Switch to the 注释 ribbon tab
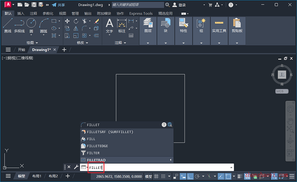297x182 pixels. coord(33,14)
